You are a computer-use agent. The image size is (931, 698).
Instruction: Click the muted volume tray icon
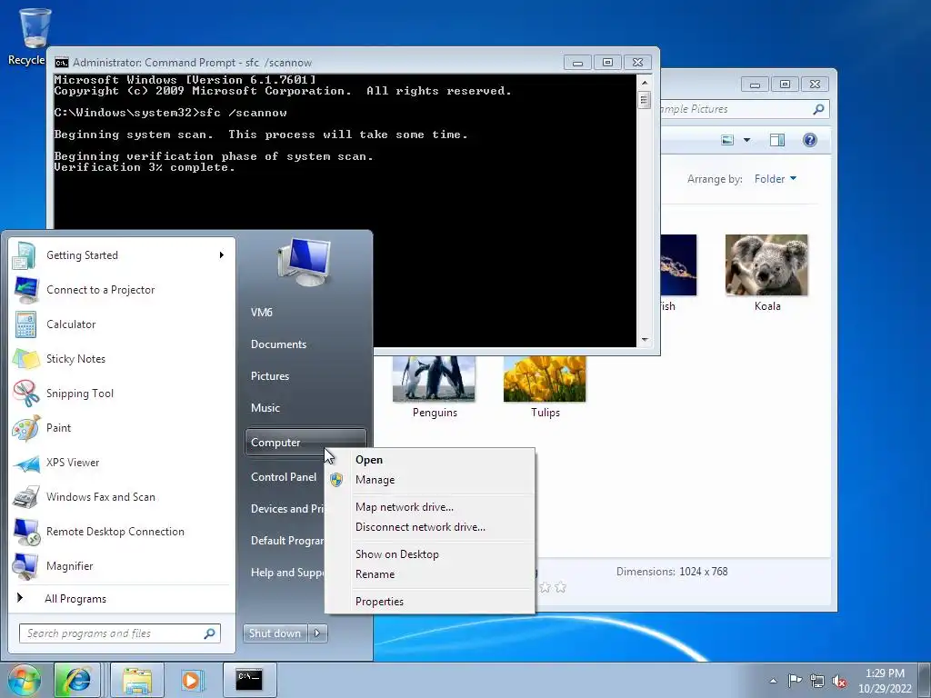click(839, 681)
